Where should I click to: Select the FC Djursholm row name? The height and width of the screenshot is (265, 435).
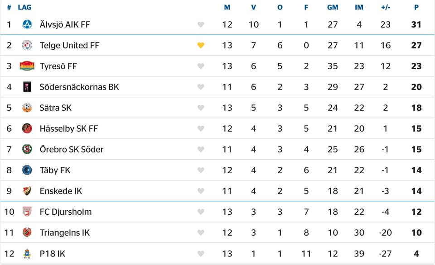pos(65,212)
